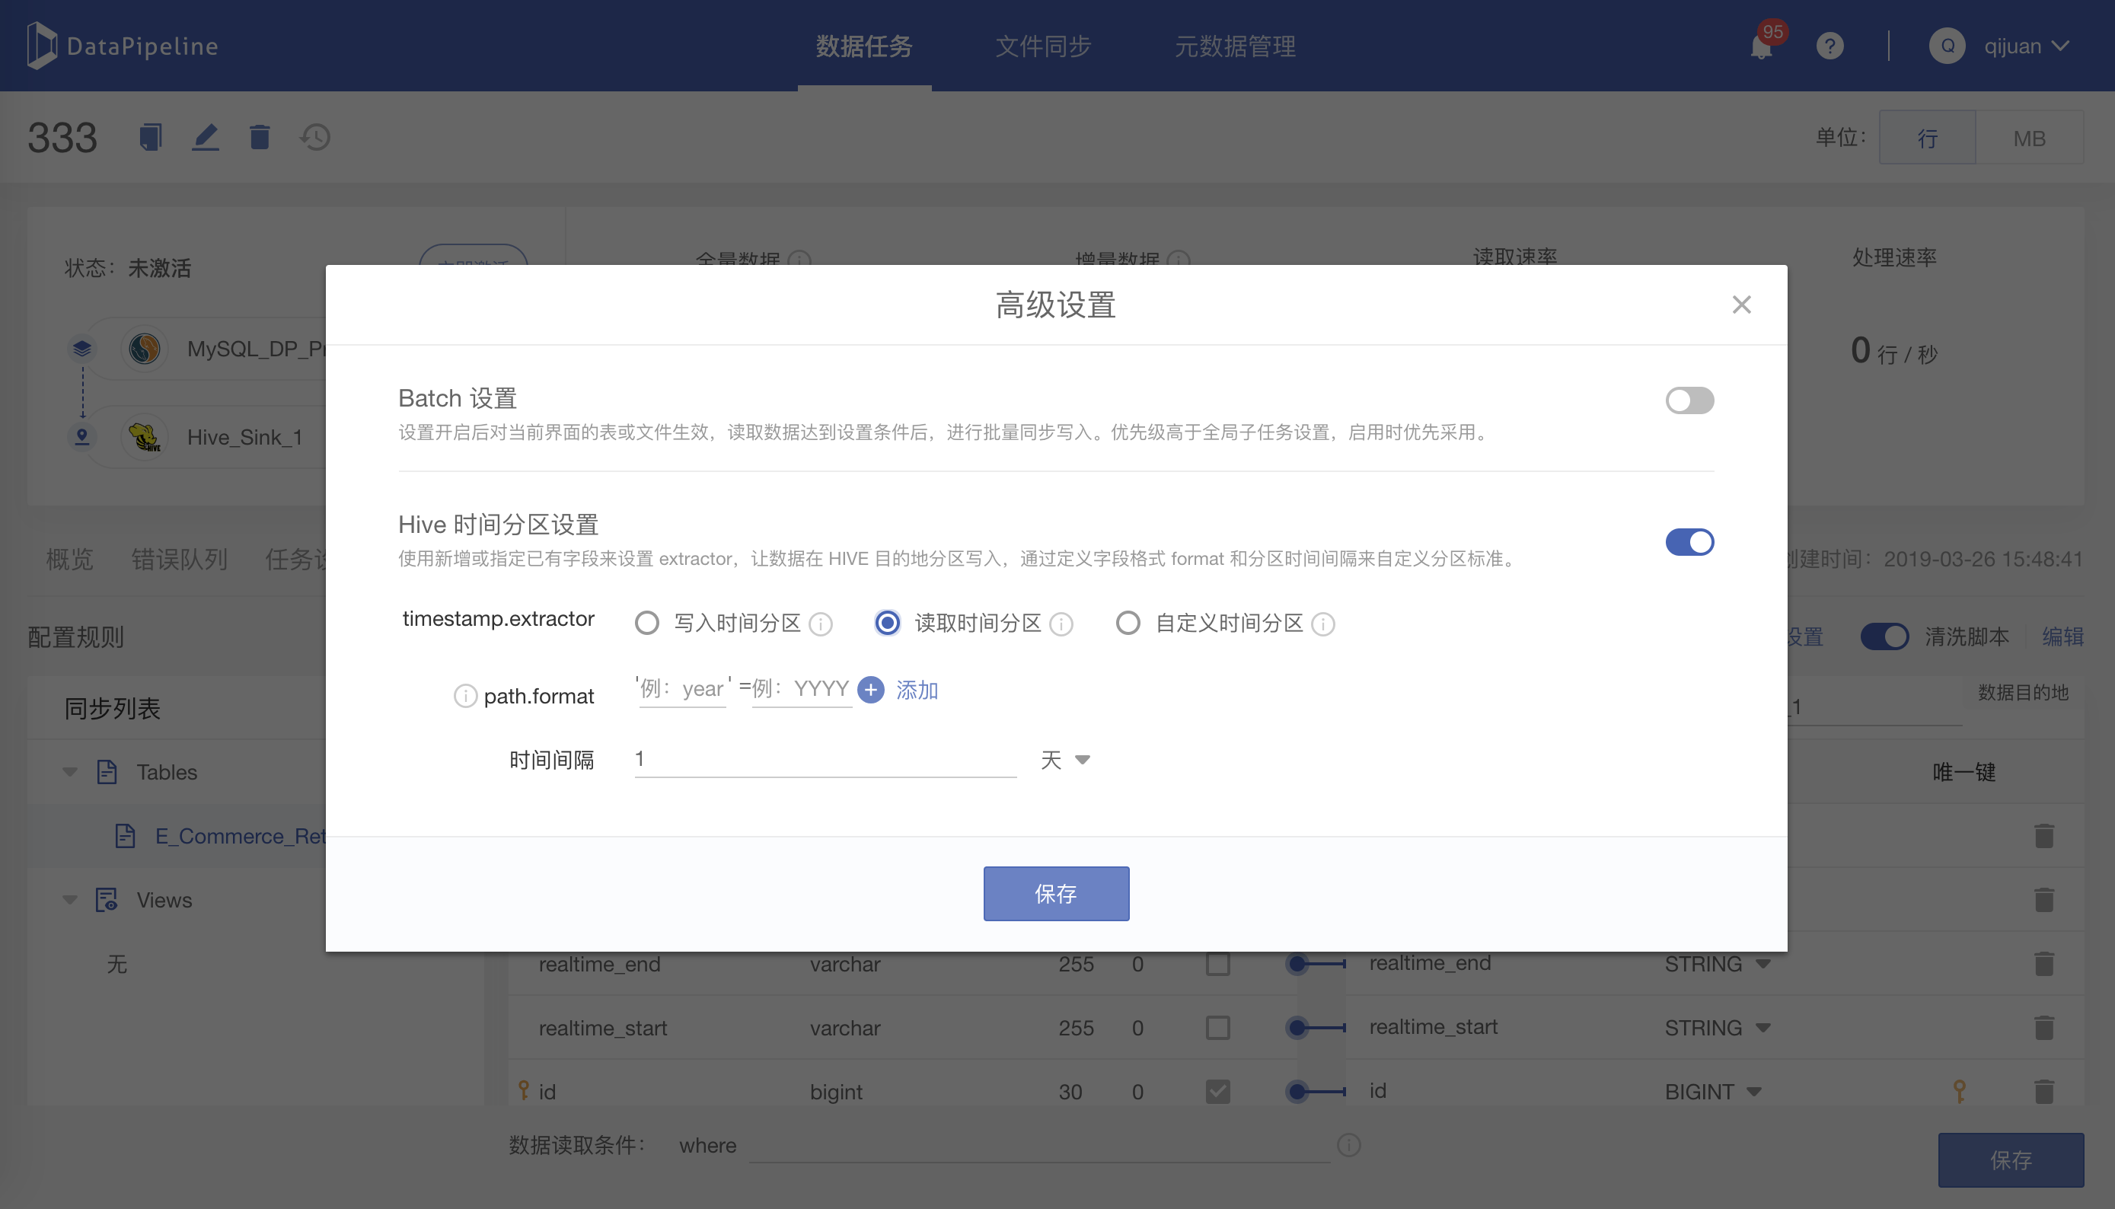The image size is (2115, 1209).
Task: Select 写入时间分区 radio option
Action: (647, 623)
